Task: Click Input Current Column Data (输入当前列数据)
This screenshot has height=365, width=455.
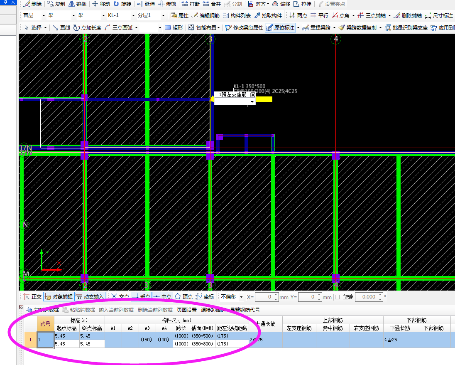Action: (x=116, y=310)
